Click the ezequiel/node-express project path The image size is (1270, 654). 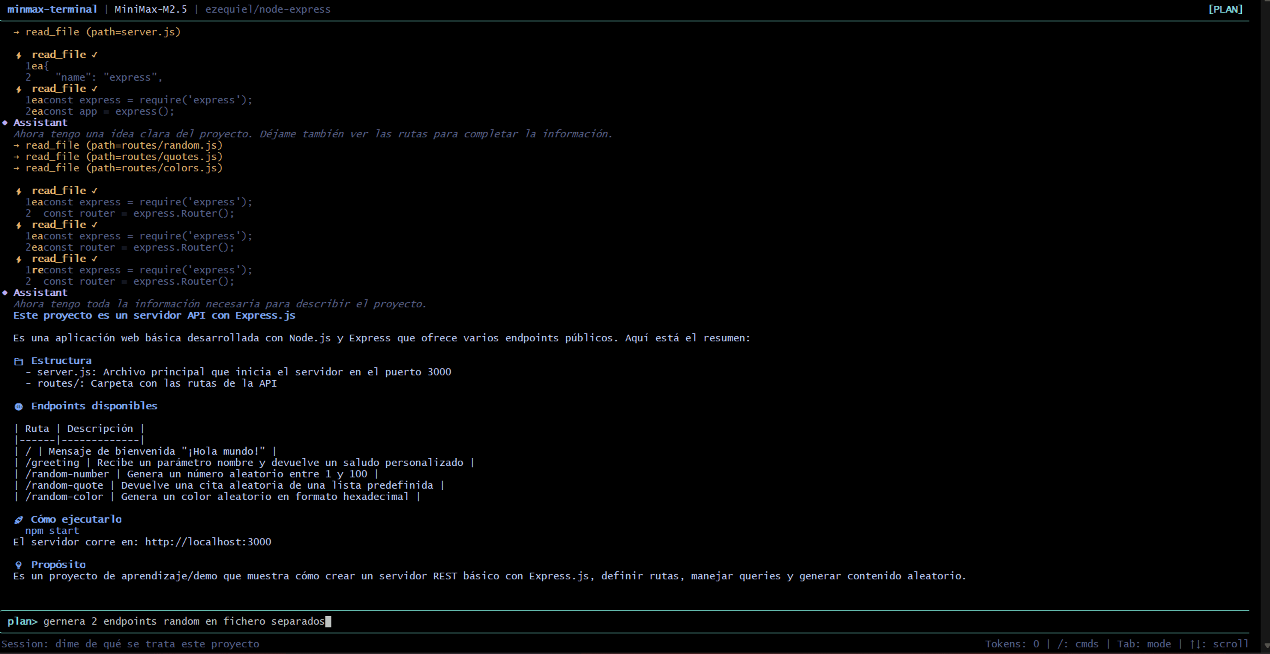pyautogui.click(x=268, y=9)
